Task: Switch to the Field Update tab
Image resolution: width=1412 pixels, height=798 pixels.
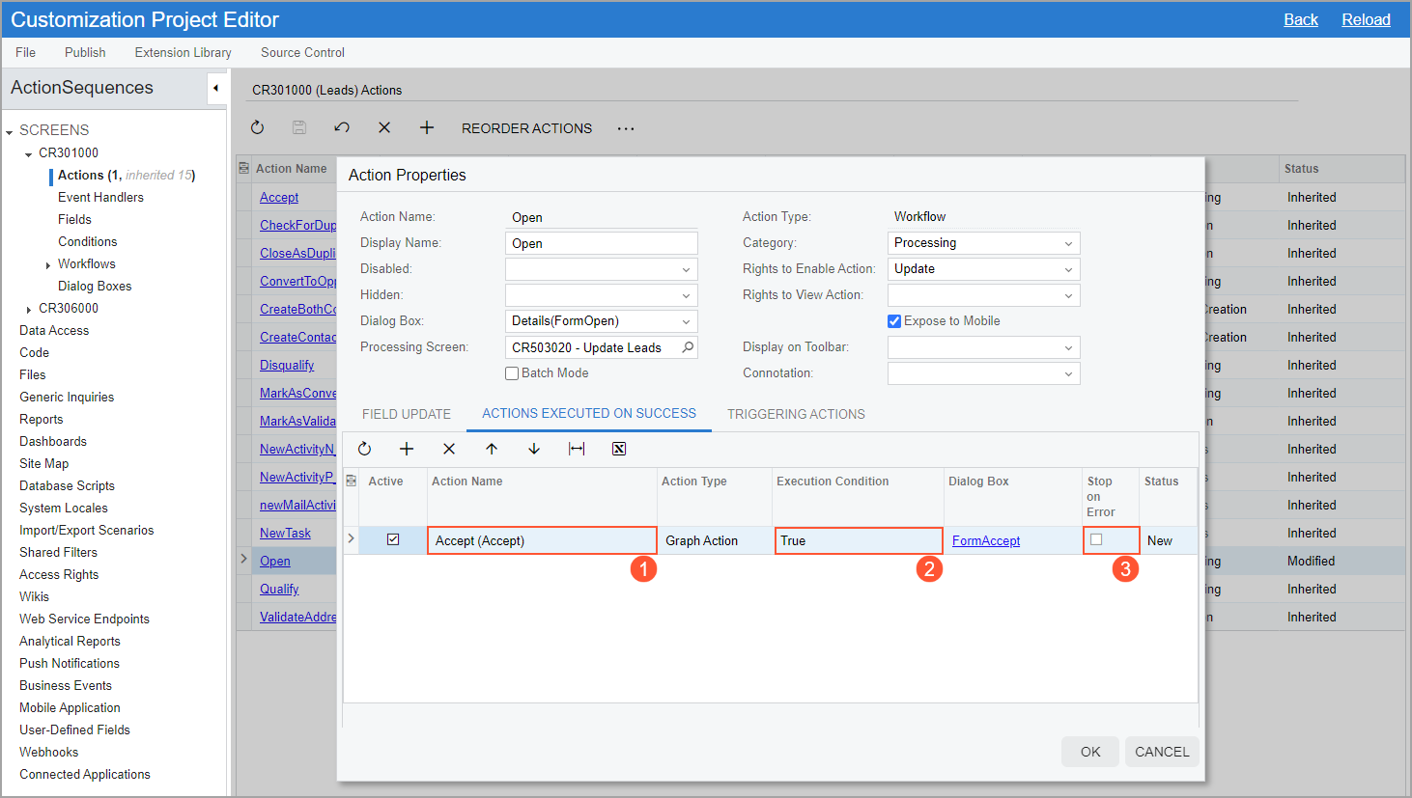Action: [407, 414]
